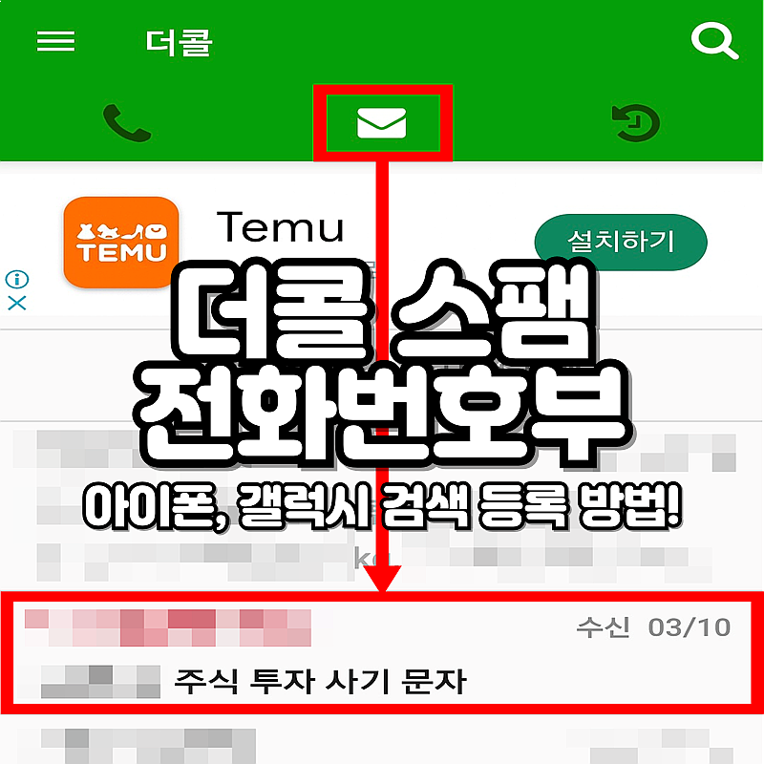
Task: Click the 아이폰, 갤럭시 검색 등록 방법 caption
Action: [x=382, y=505]
